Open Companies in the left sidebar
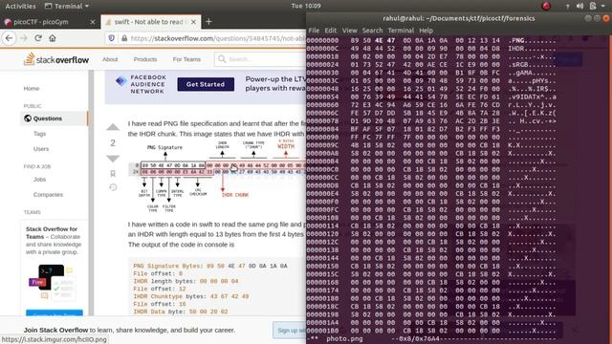 [48, 194]
